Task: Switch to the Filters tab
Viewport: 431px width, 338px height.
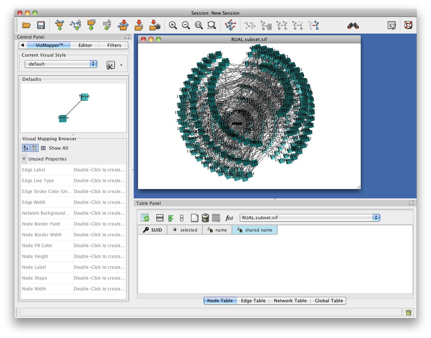Action: click(x=114, y=45)
